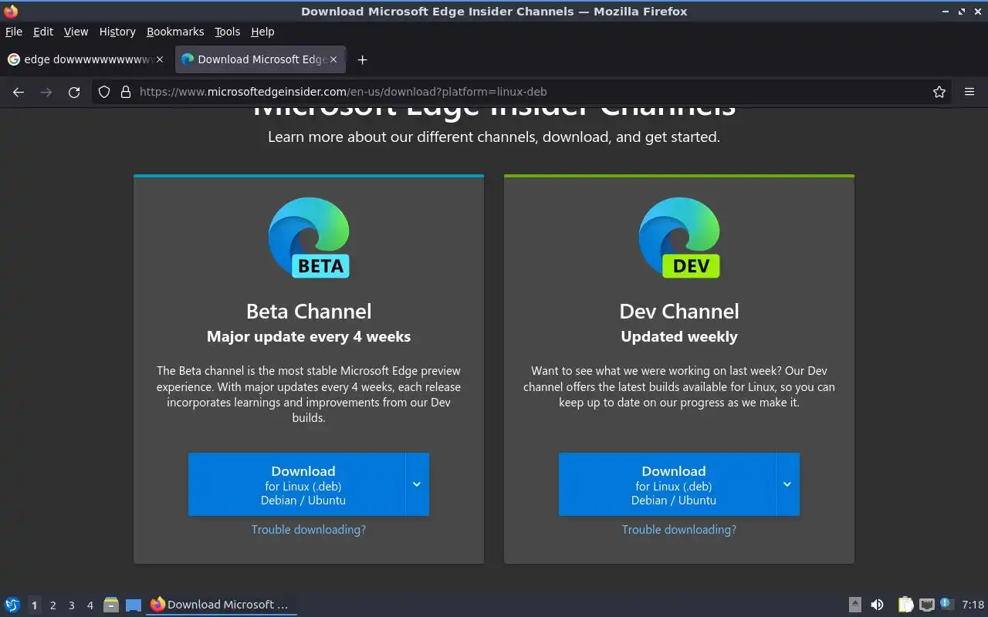Open the Bookmarks menu
988x617 pixels.
tap(175, 32)
